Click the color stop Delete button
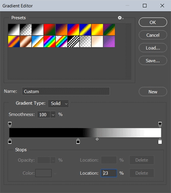The image size is (171, 193). (x=142, y=173)
